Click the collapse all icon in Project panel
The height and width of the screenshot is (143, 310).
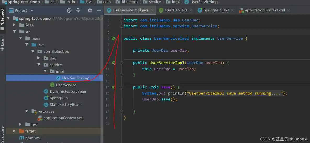pos(78,10)
